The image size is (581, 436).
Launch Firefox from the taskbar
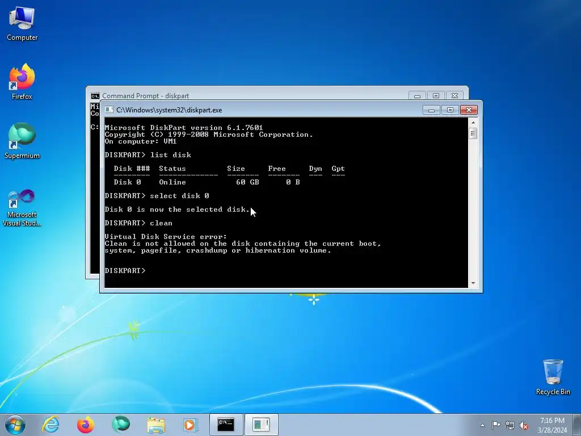point(86,425)
